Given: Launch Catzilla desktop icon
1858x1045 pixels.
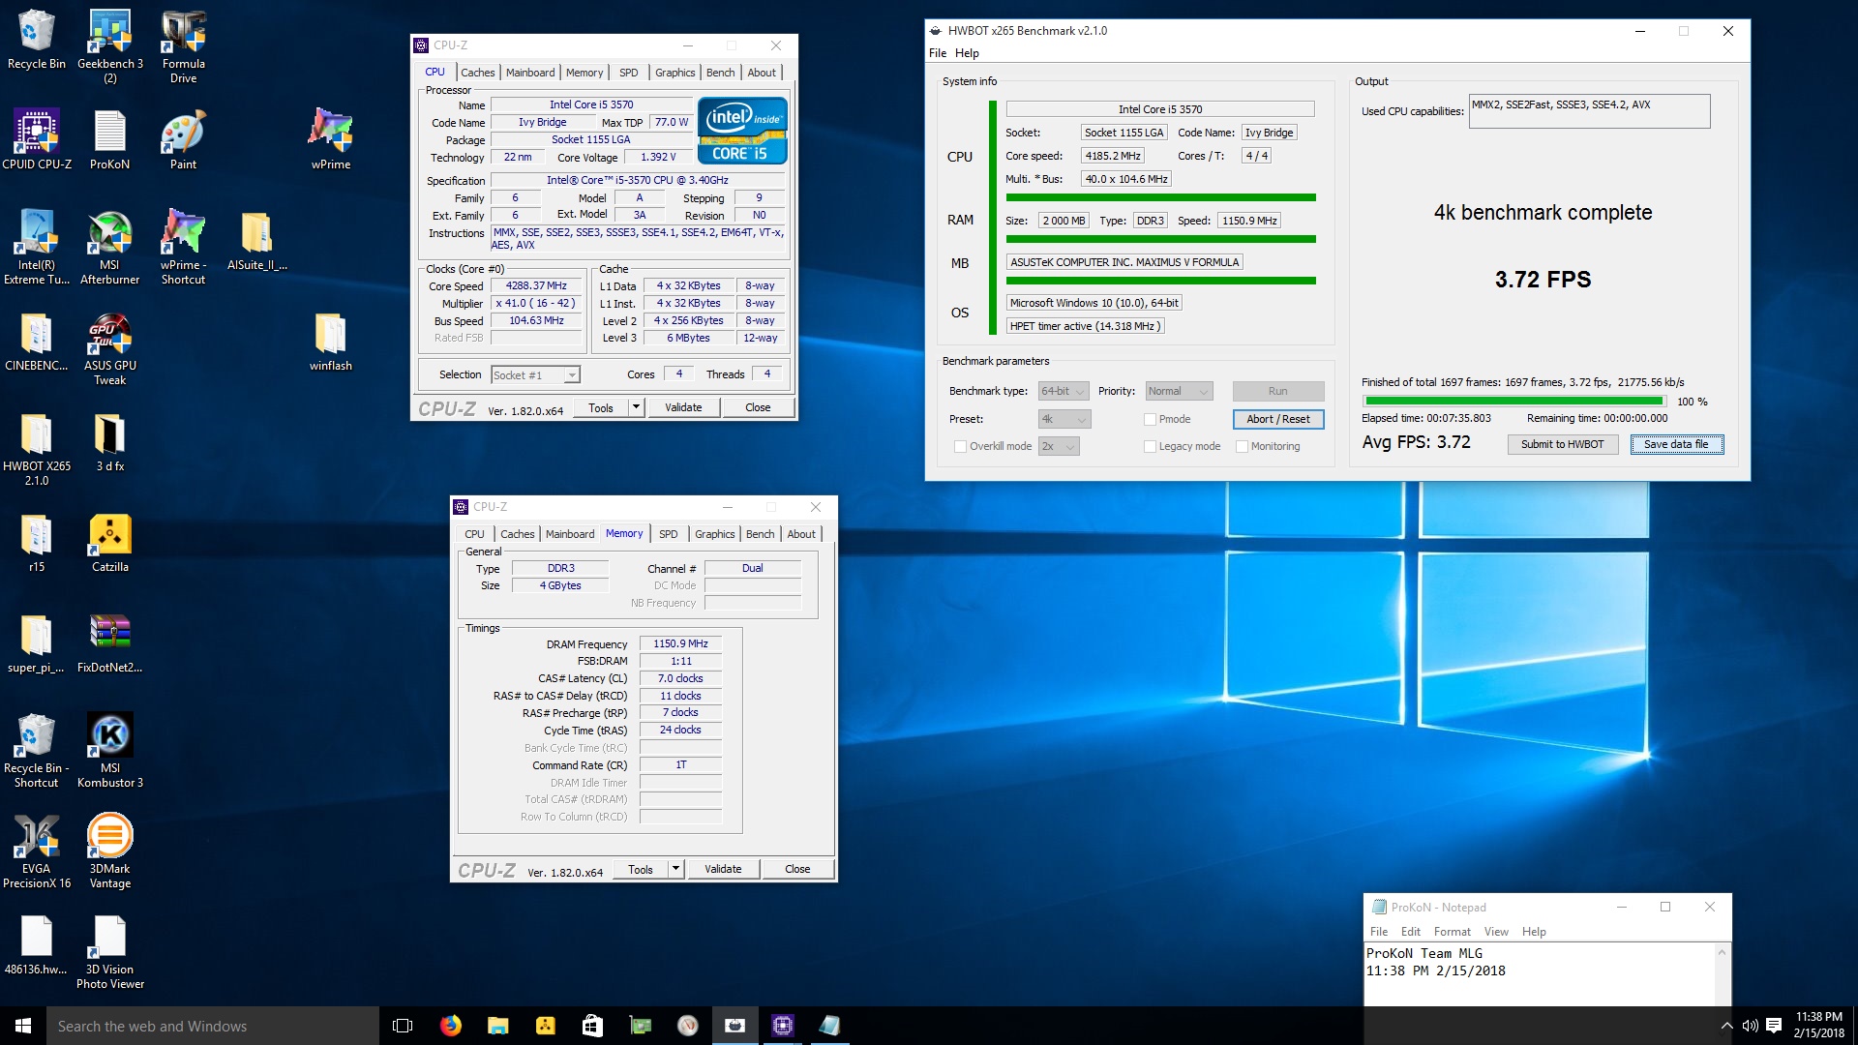Looking at the screenshot, I should [x=110, y=542].
